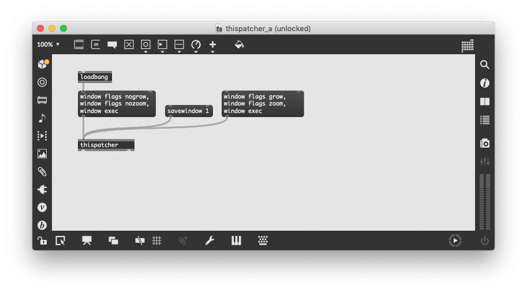Toggle mute in the bottom toolbar
Image resolution: width=527 pixels, height=293 pixels.
[140, 241]
